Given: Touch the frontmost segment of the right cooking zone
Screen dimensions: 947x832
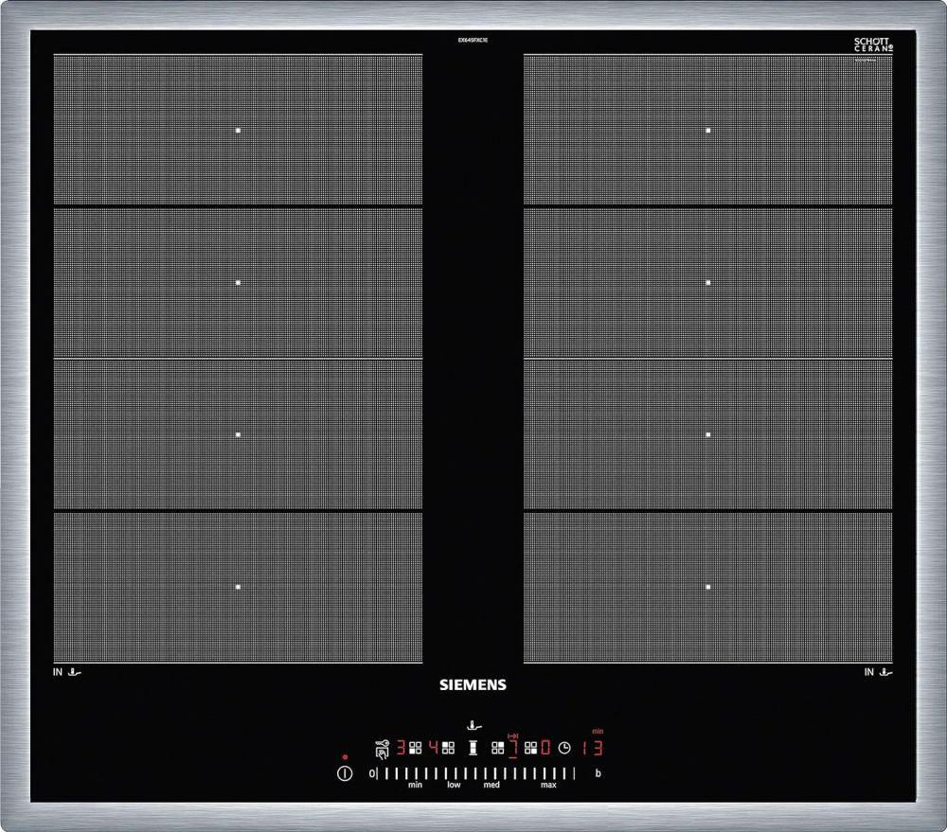Looking at the screenshot, I should pyautogui.click(x=707, y=588).
